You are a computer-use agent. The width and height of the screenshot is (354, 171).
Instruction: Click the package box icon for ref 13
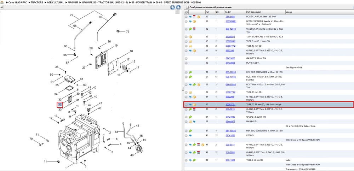[x=190, y=37]
